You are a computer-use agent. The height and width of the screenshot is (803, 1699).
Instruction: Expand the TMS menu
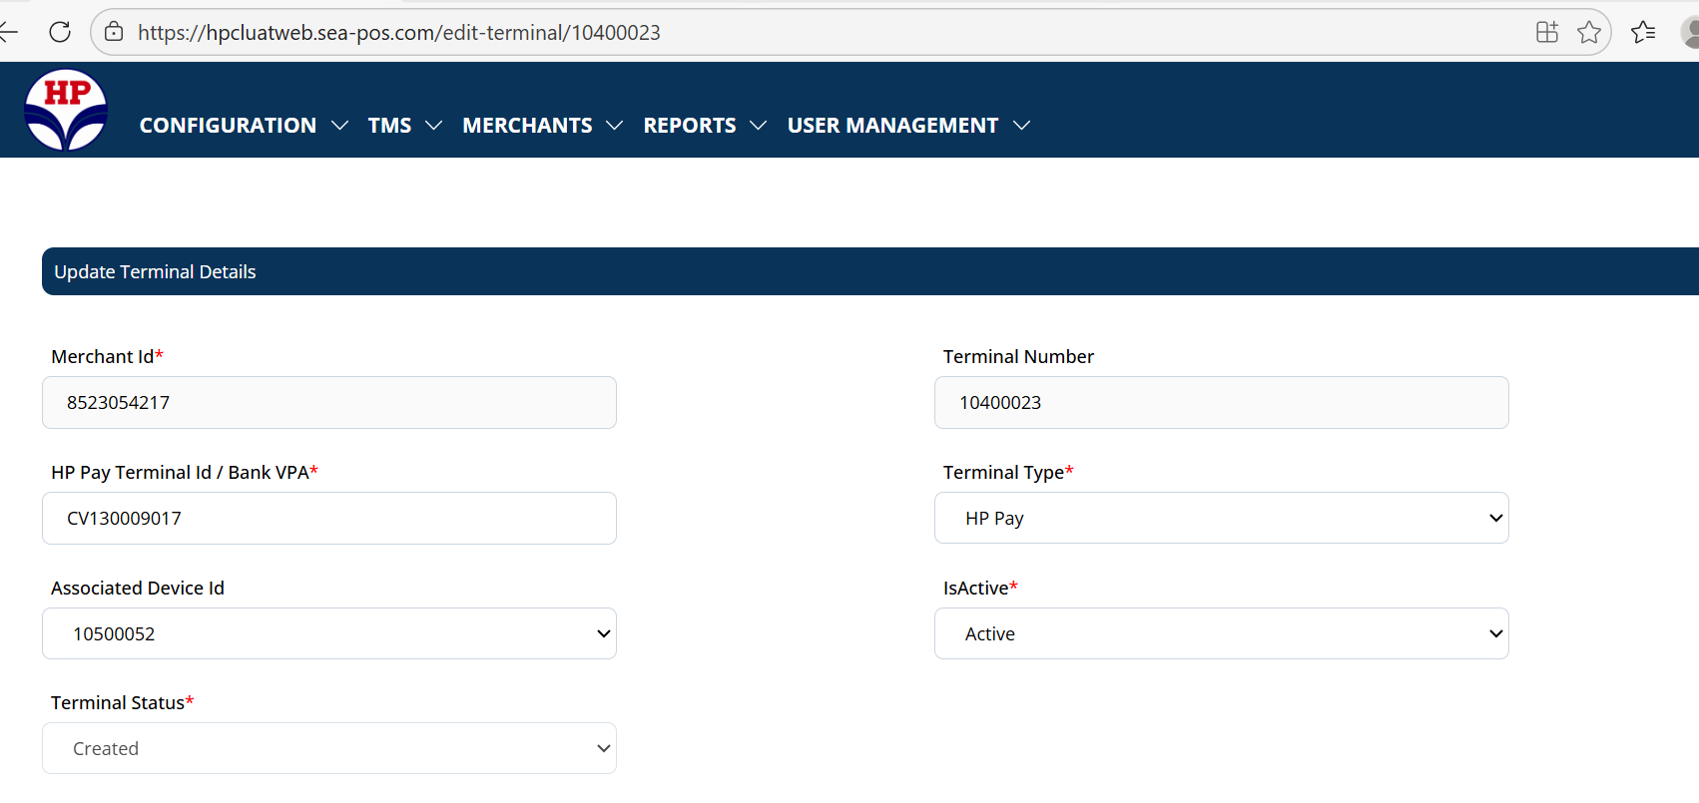404,126
